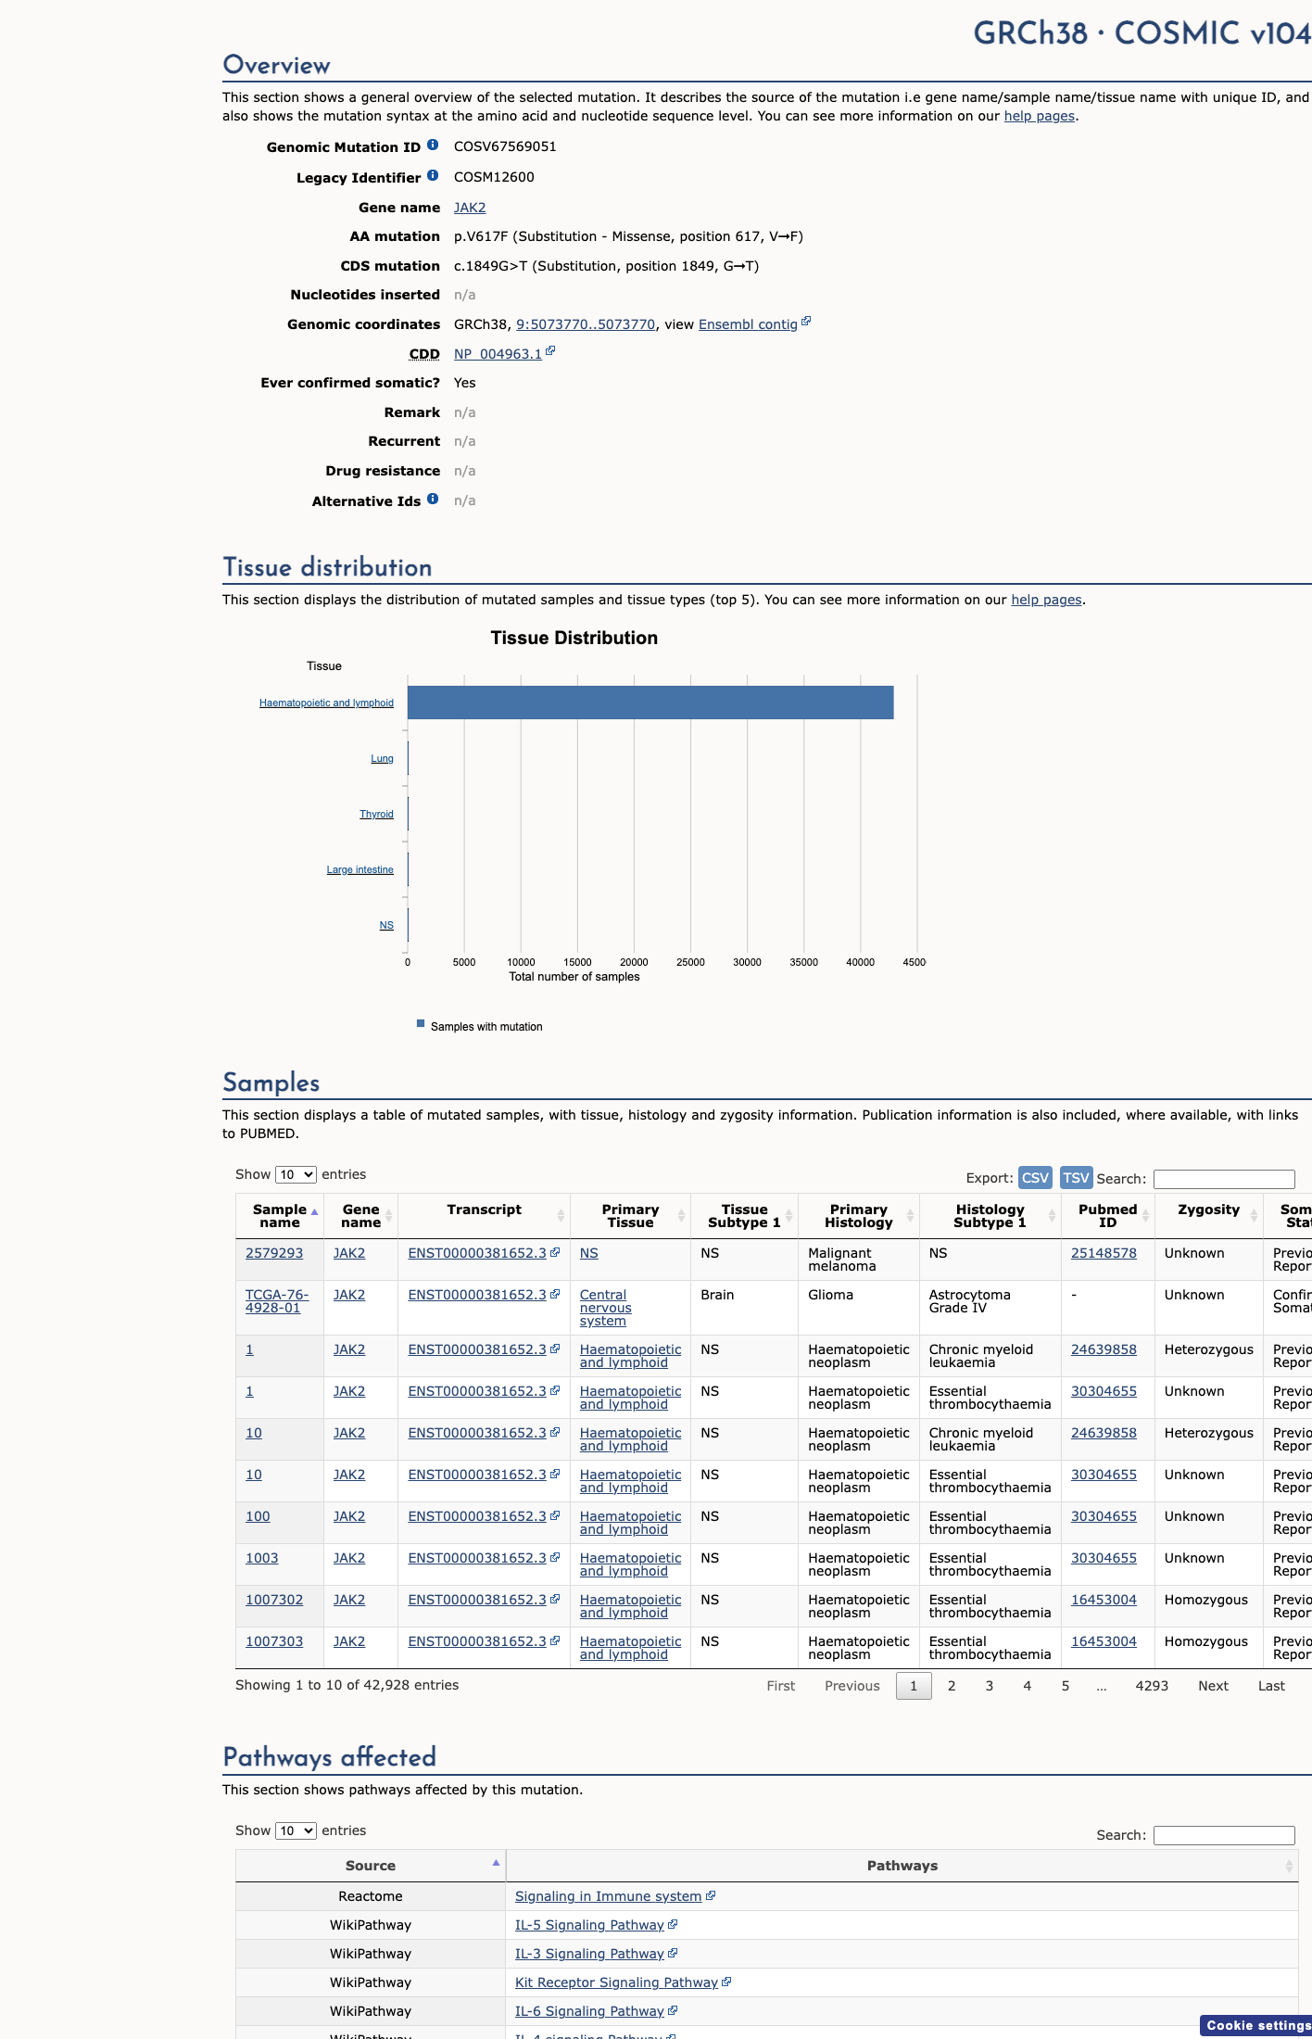The width and height of the screenshot is (1312, 2039).
Task: Open Pathways table Show entries dropdown
Action: (296, 1830)
